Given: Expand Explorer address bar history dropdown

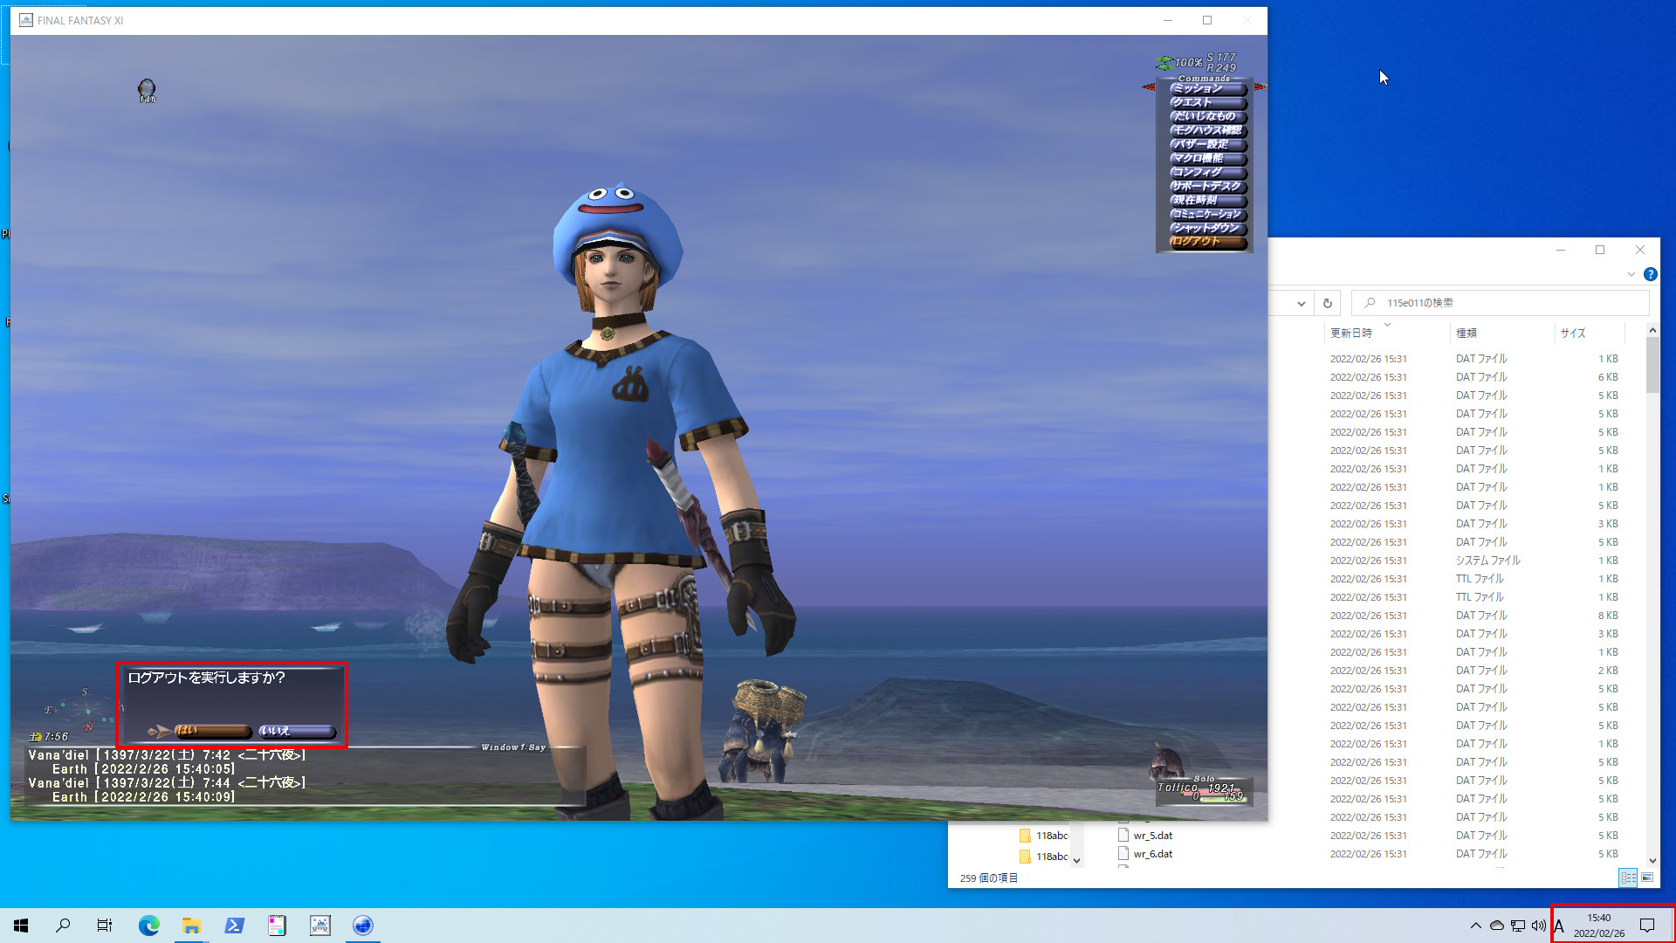Looking at the screenshot, I should click(x=1301, y=303).
